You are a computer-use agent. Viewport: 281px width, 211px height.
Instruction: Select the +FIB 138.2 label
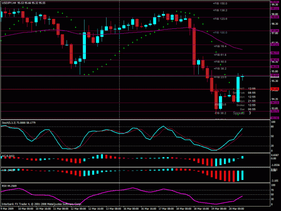pos(220,10)
